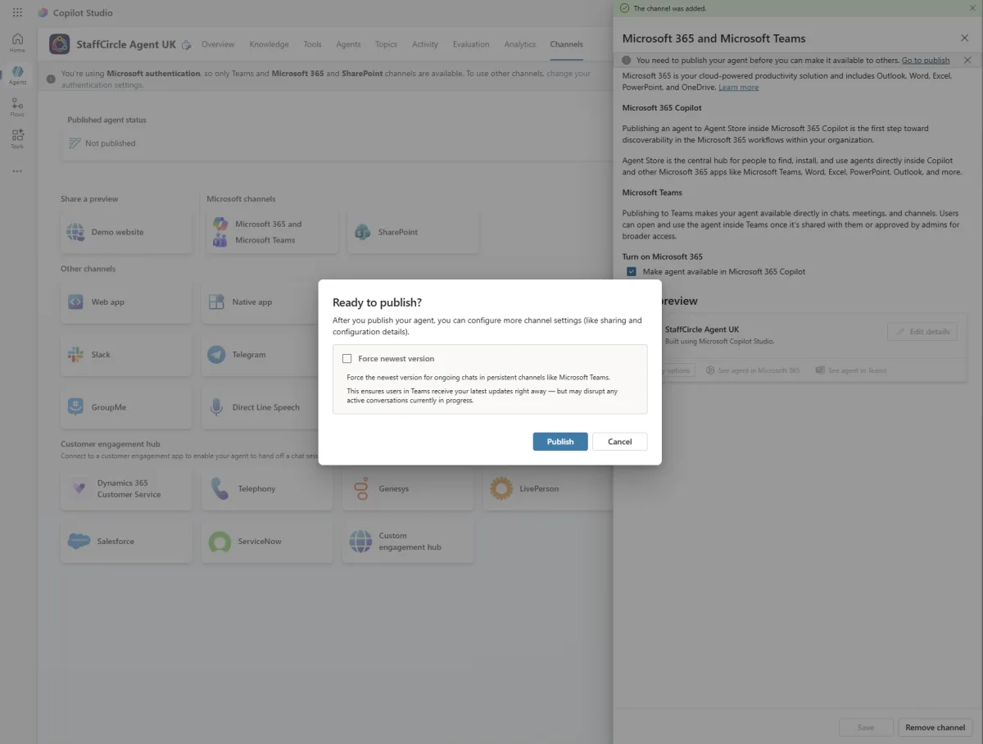The width and height of the screenshot is (983, 744).
Task: Click the Publish button in dialog
Action: pyautogui.click(x=560, y=442)
